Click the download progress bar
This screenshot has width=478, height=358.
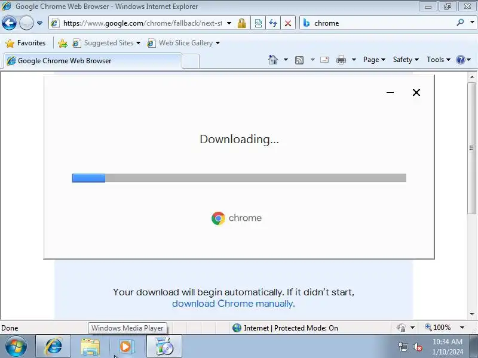pos(239,178)
